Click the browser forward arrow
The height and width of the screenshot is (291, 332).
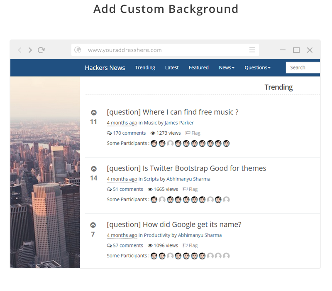click(30, 50)
